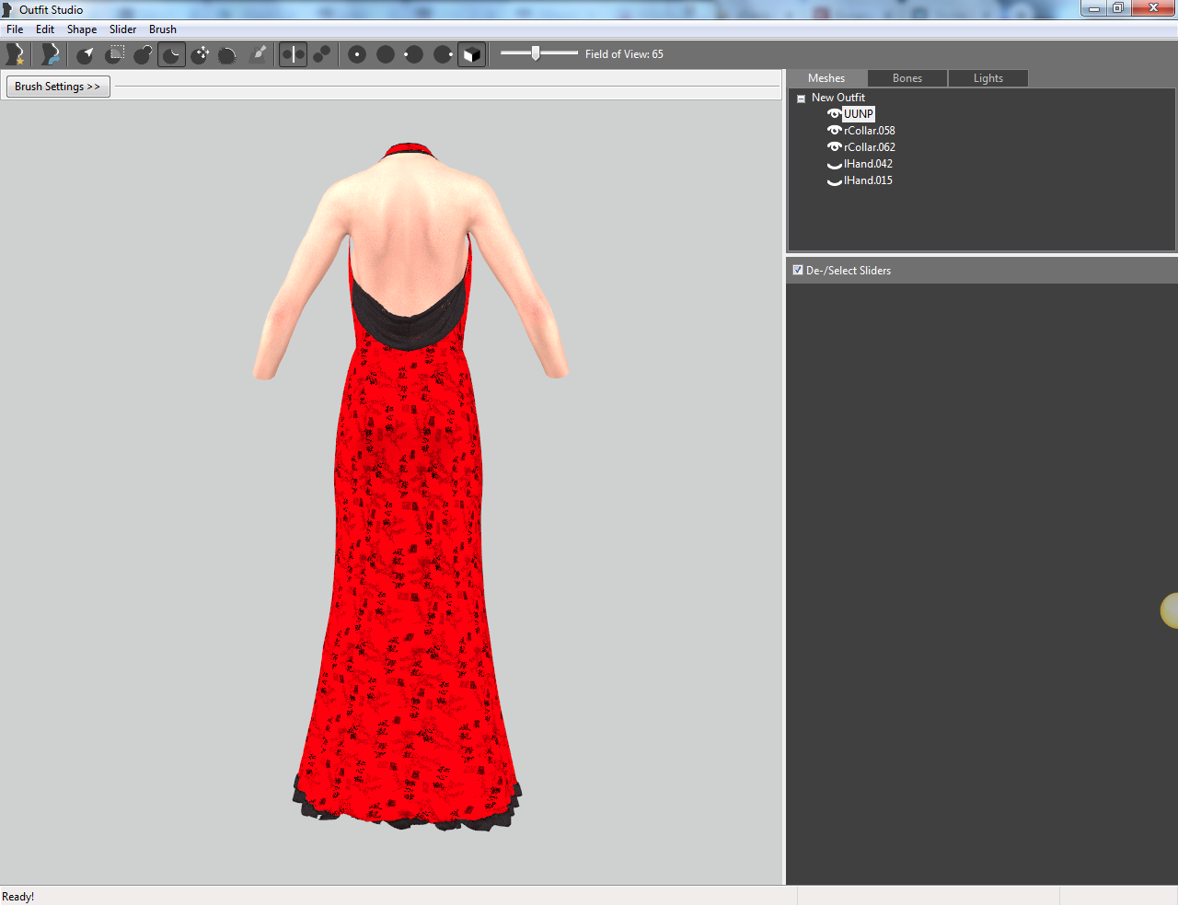Click the Field of View slider handle
The image size is (1178, 906).
click(x=535, y=53)
